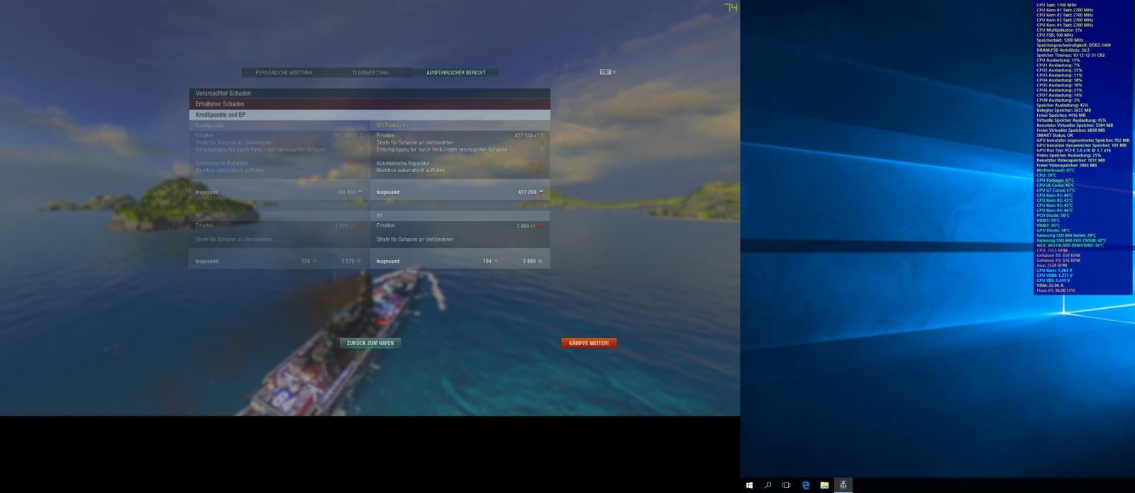
Task: Click CPU Multiplikator: 17x sensor line
Action: coord(1059,30)
